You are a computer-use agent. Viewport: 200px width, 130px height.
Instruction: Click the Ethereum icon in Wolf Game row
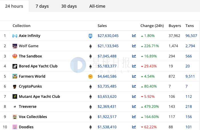tap(90, 46)
